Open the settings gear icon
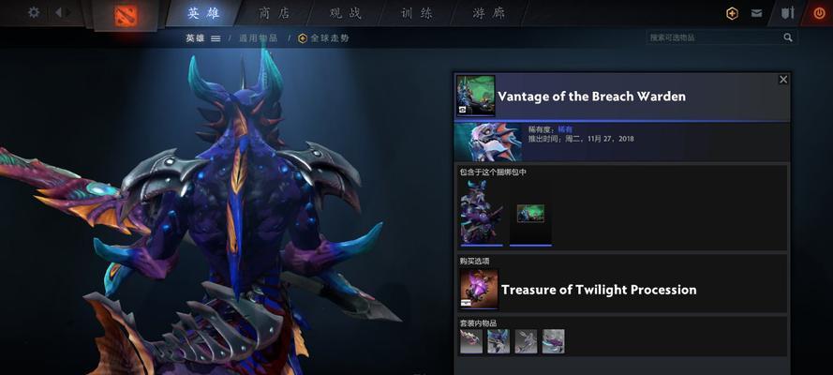 (x=34, y=12)
